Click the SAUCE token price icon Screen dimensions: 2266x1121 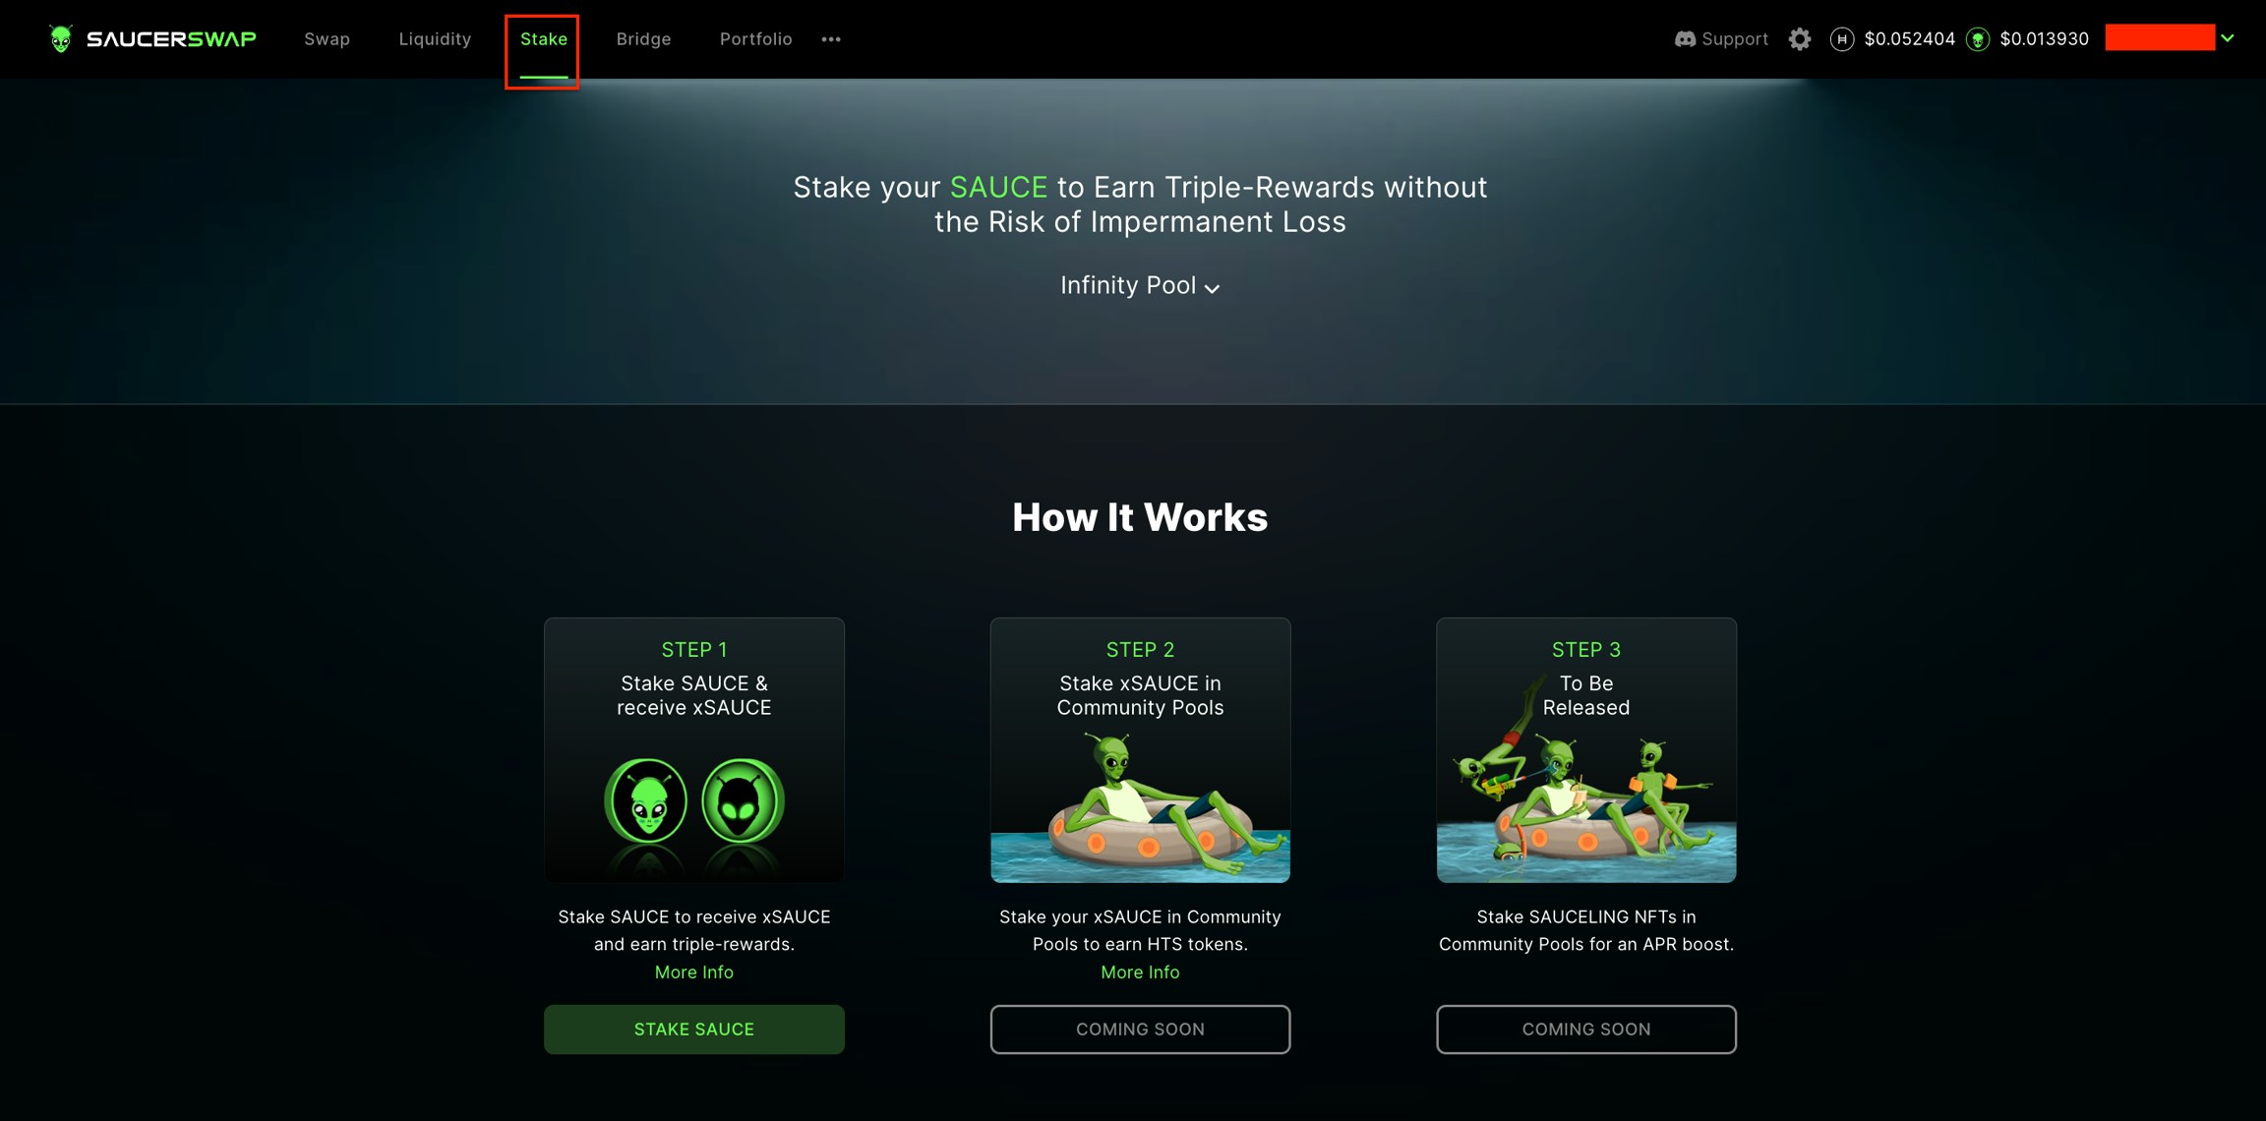pos(1978,39)
